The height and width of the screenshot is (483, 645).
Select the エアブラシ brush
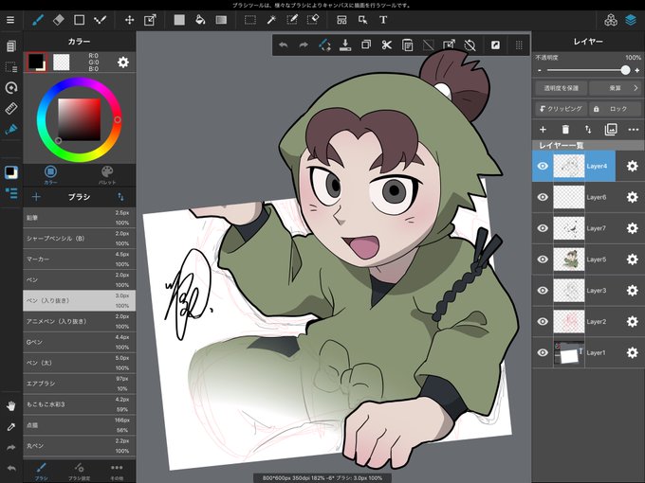tap(79, 384)
